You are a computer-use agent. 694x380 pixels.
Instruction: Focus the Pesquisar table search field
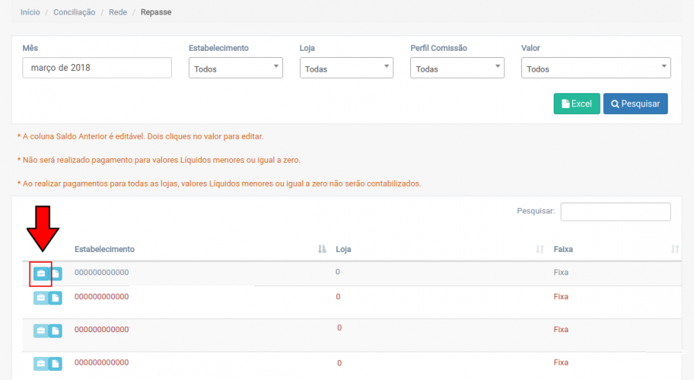[615, 211]
